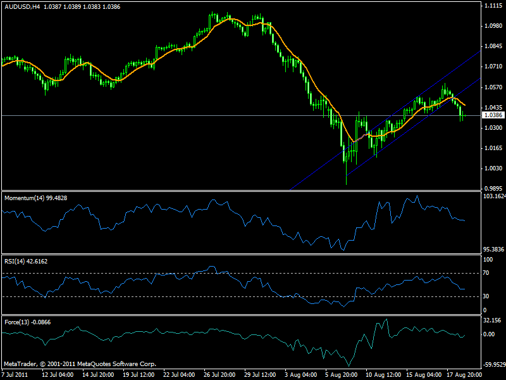Select the RSI(14) 42.6162 indicator label
The width and height of the screenshot is (506, 380).
point(26,262)
